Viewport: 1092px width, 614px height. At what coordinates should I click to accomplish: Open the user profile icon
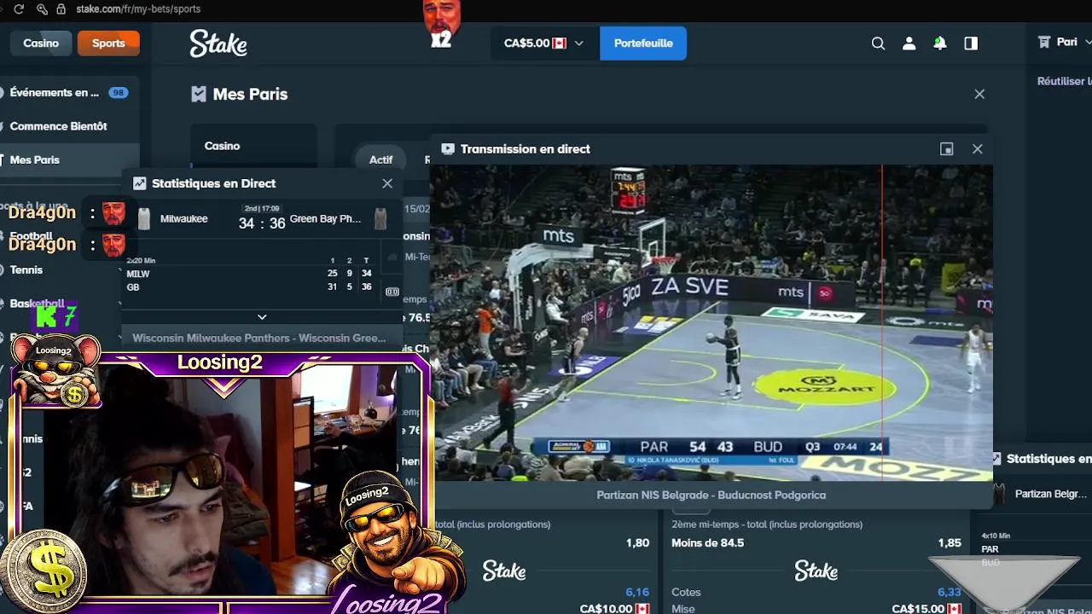click(909, 43)
